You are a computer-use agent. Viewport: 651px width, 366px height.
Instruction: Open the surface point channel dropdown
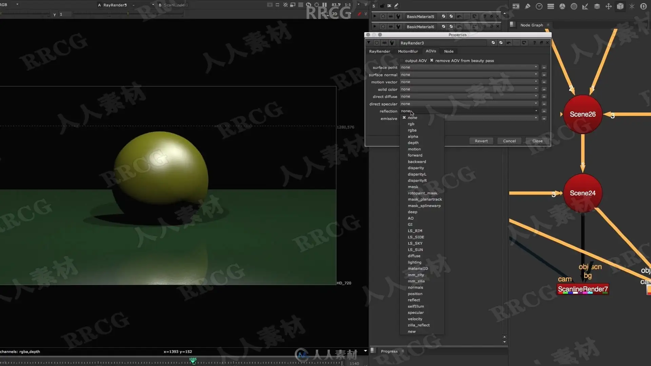click(x=469, y=67)
